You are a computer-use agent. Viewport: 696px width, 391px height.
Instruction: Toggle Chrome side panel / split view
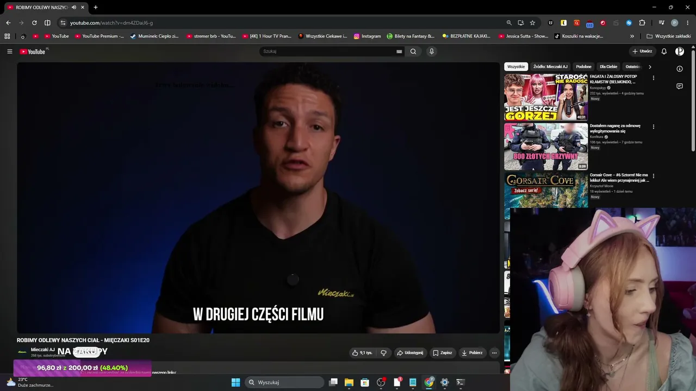[x=47, y=23]
